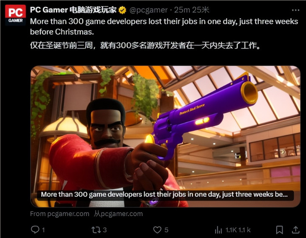Open the article preview image with purple revolver
The image size is (306, 238).
165,136
